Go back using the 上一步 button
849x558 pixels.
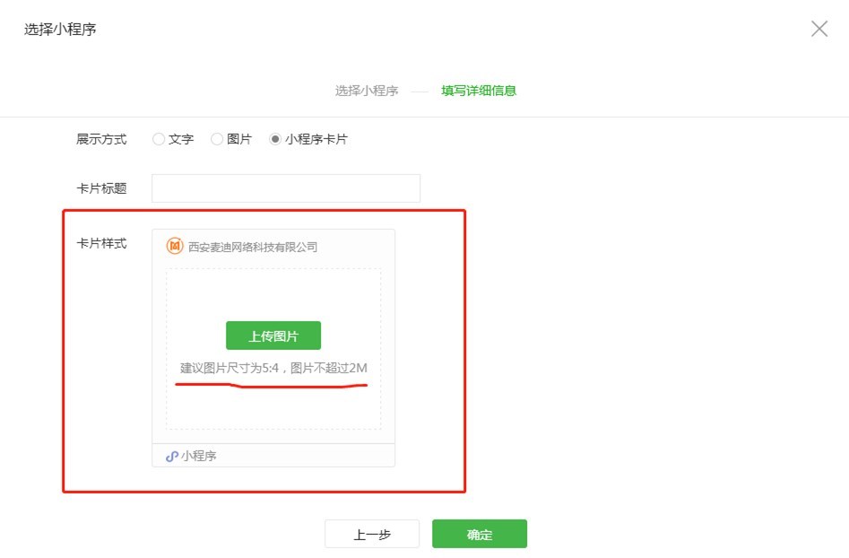(372, 534)
